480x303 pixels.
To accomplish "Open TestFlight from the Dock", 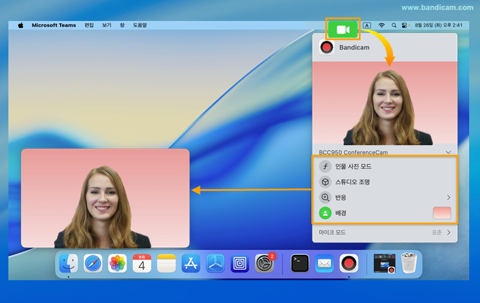I will [x=215, y=263].
